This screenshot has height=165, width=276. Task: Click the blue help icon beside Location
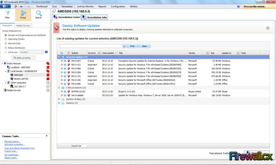point(46,52)
